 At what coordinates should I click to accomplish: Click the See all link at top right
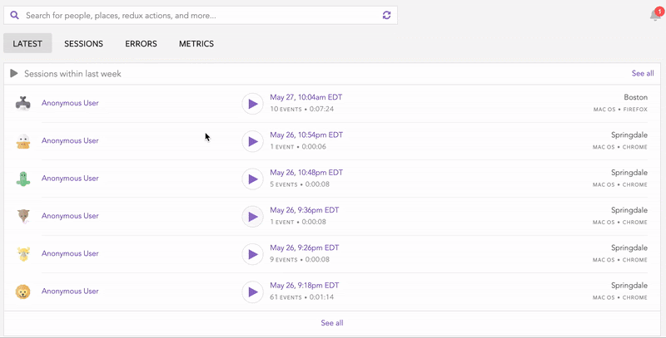point(642,74)
